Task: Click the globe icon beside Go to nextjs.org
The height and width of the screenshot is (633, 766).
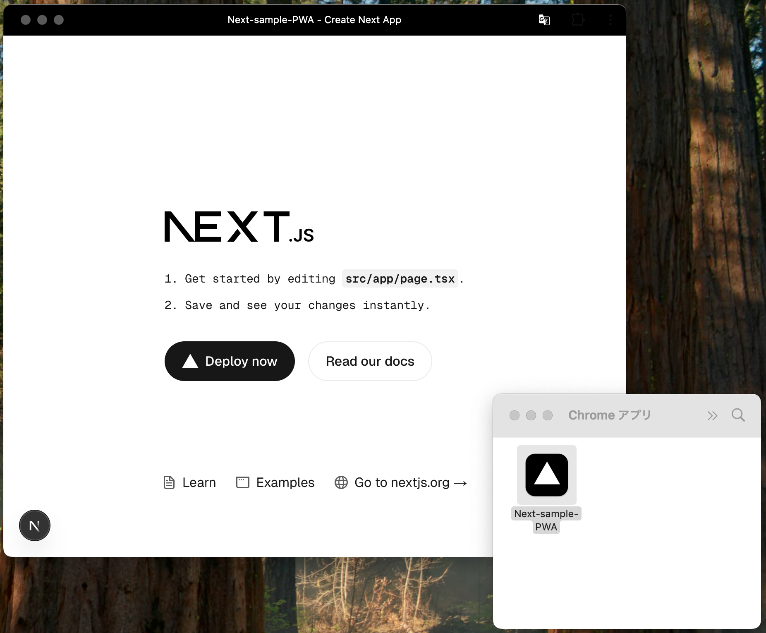Action: pos(341,482)
